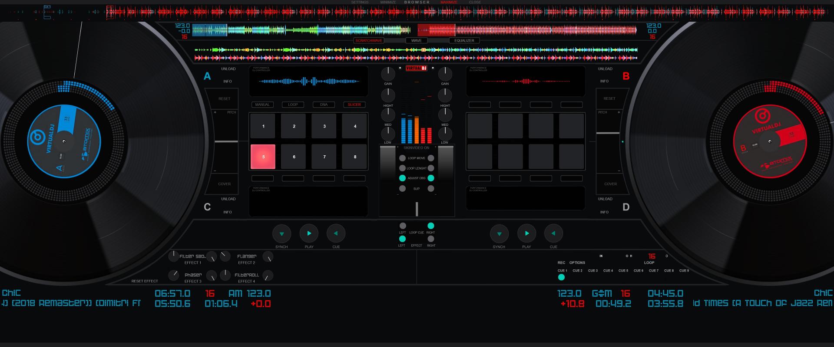Click RESET EFFECT button
This screenshot has height=347, width=834.
click(145, 281)
